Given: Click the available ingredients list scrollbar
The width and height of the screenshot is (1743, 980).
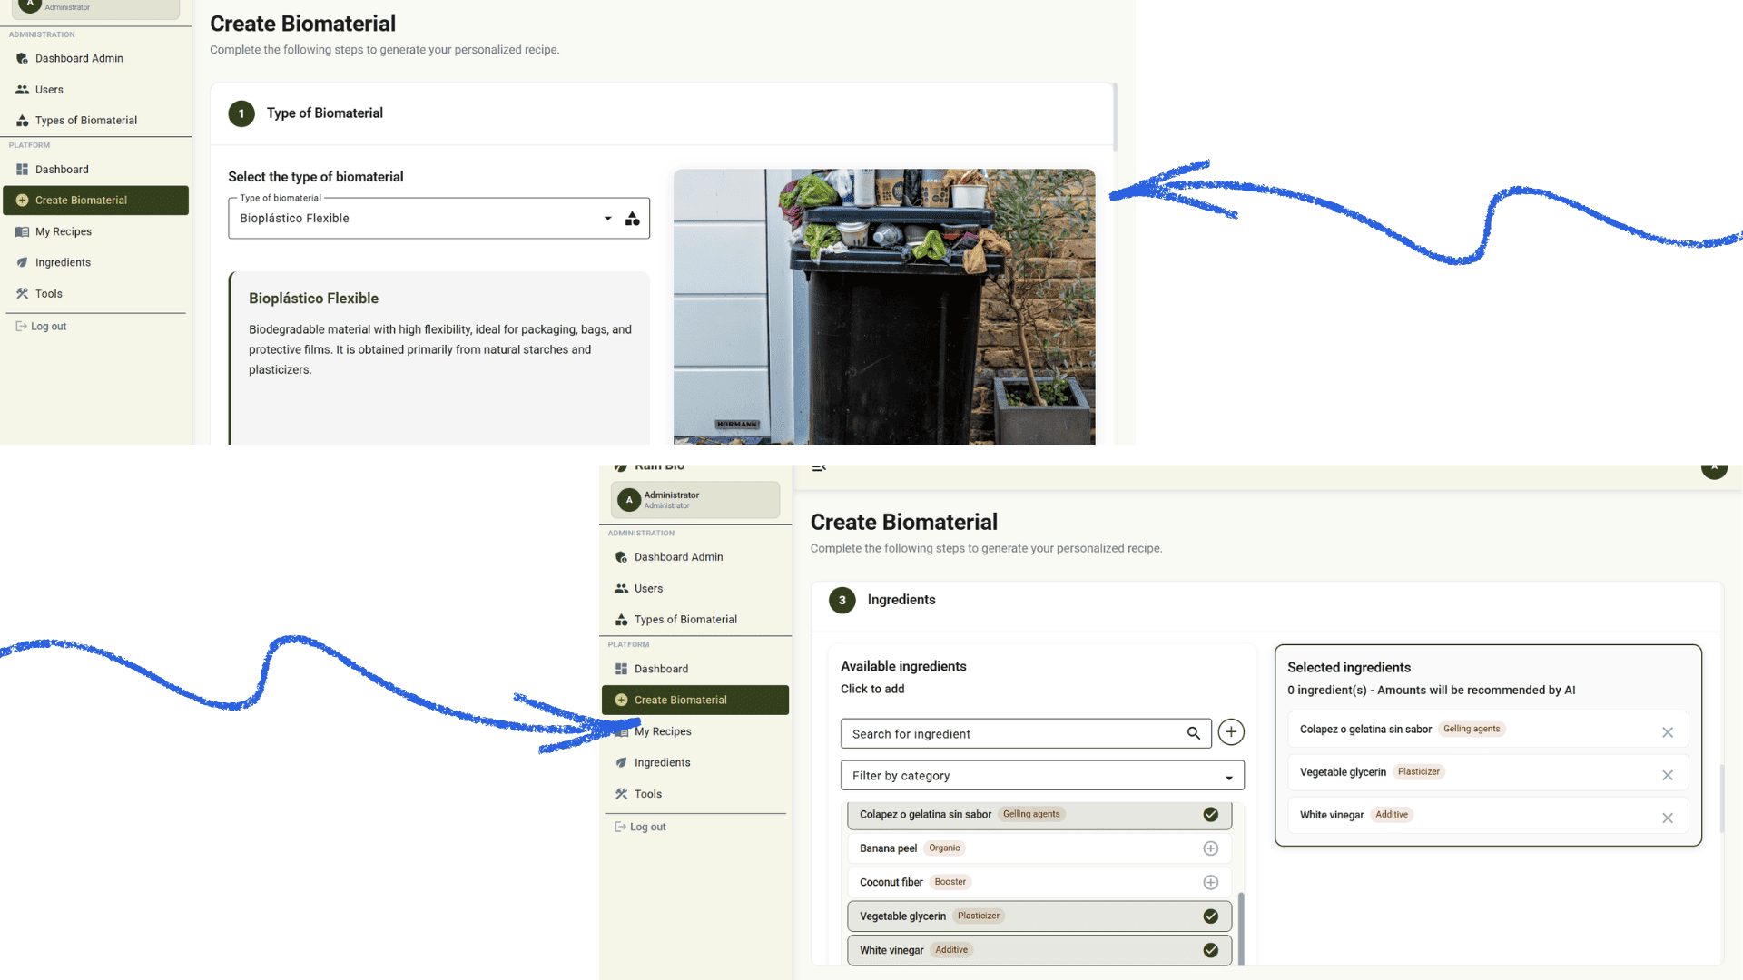Looking at the screenshot, I should click(x=1241, y=927).
